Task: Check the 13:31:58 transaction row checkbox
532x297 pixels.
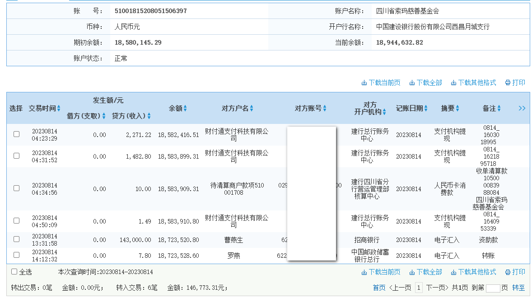Action: point(16,239)
